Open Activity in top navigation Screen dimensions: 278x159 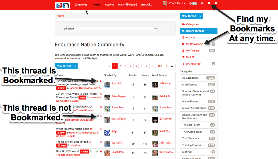click(109, 5)
